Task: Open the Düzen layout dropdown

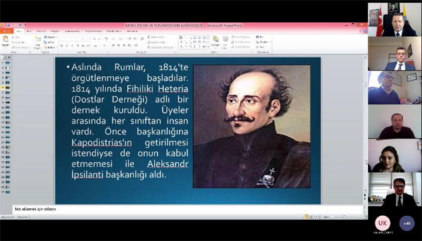Action: coord(50,37)
